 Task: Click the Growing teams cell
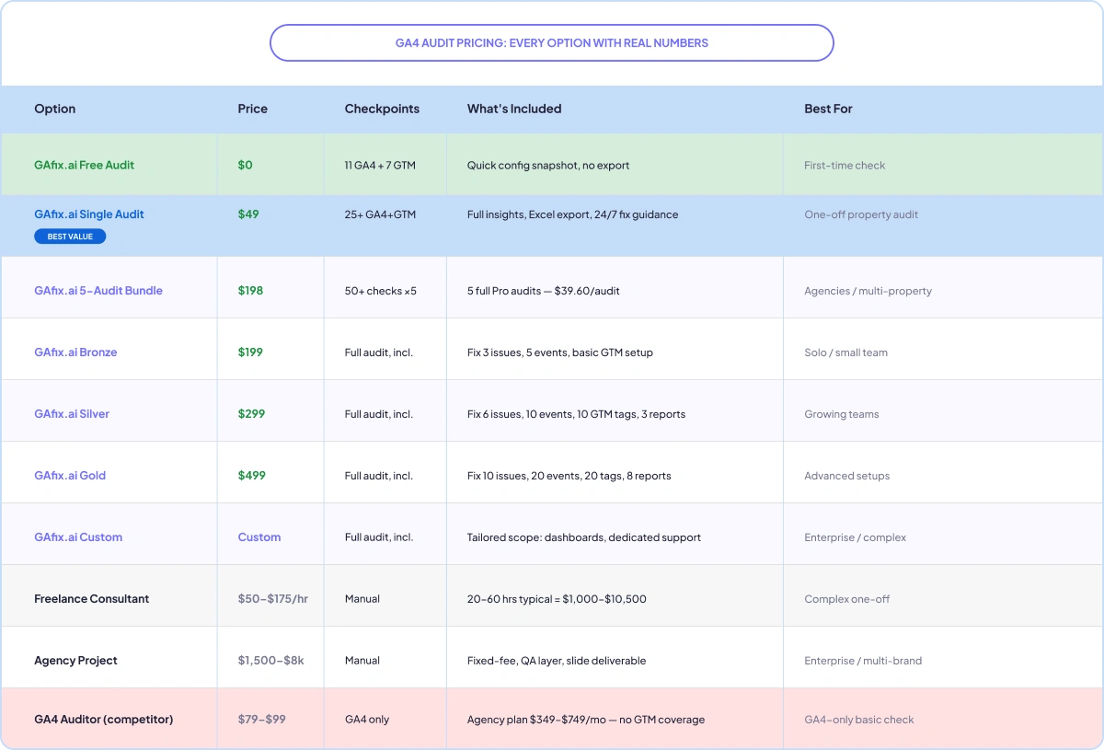click(842, 414)
